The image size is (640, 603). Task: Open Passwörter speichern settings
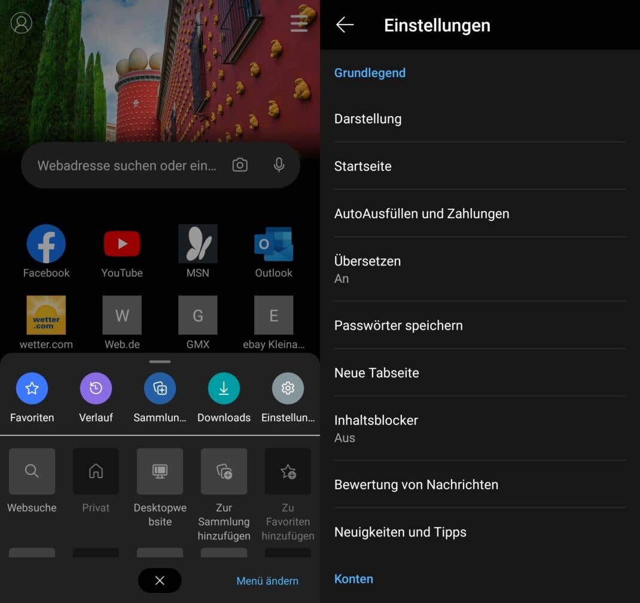479,325
